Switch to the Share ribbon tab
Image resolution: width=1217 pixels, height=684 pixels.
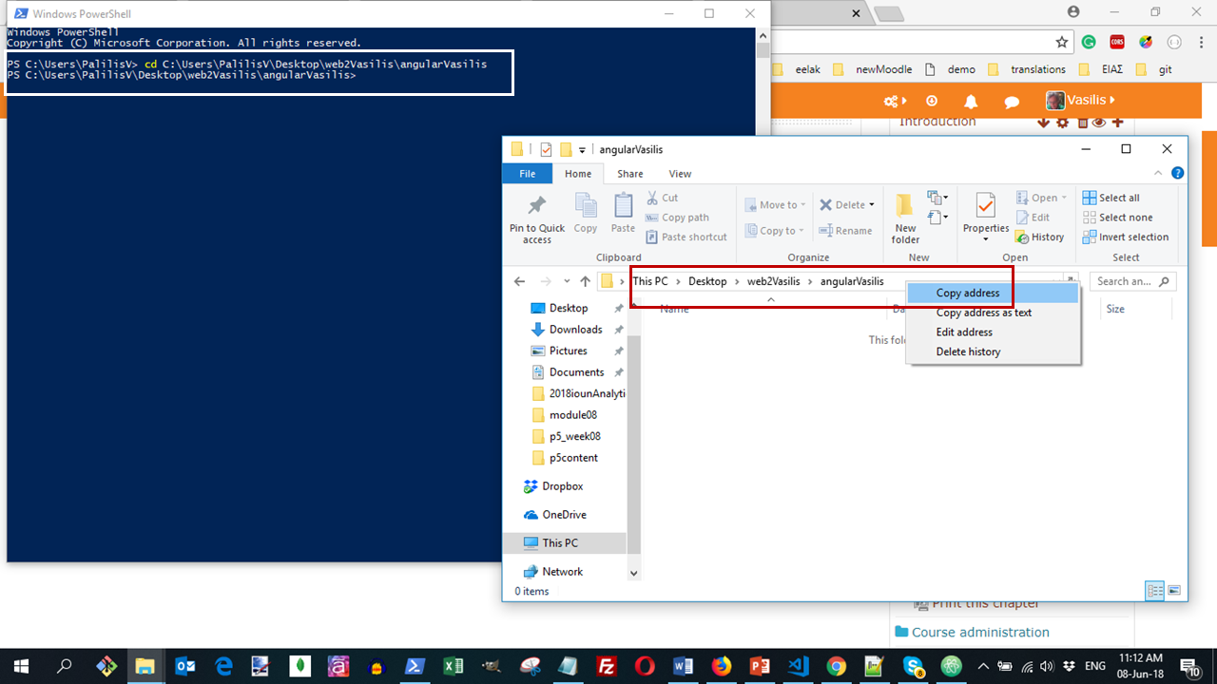629,173
